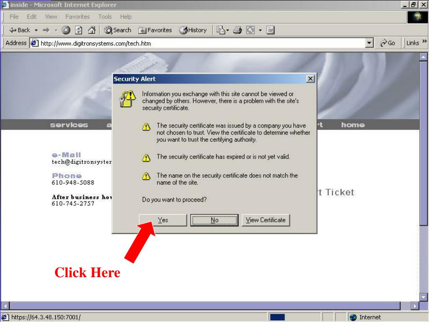Image resolution: width=429 pixels, height=322 pixels.
Task: Click the services navigation link
Action: tap(69, 125)
